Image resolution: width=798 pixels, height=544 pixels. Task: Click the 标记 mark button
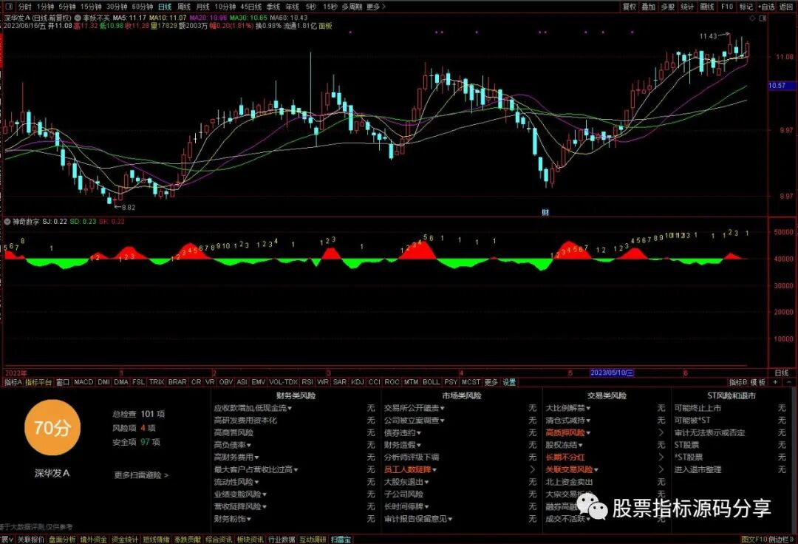[x=746, y=7]
